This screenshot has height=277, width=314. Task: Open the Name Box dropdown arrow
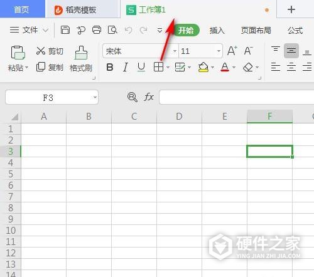pos(95,97)
